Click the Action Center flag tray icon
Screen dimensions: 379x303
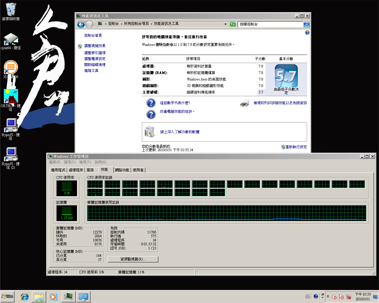coord(341,297)
